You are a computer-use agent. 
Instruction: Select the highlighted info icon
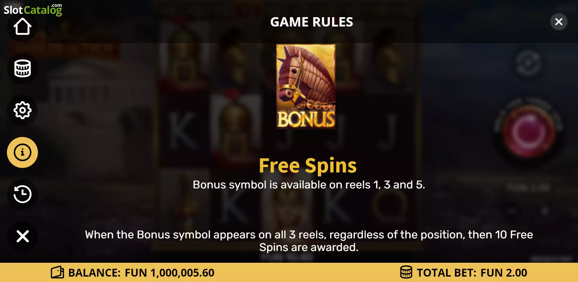click(23, 152)
